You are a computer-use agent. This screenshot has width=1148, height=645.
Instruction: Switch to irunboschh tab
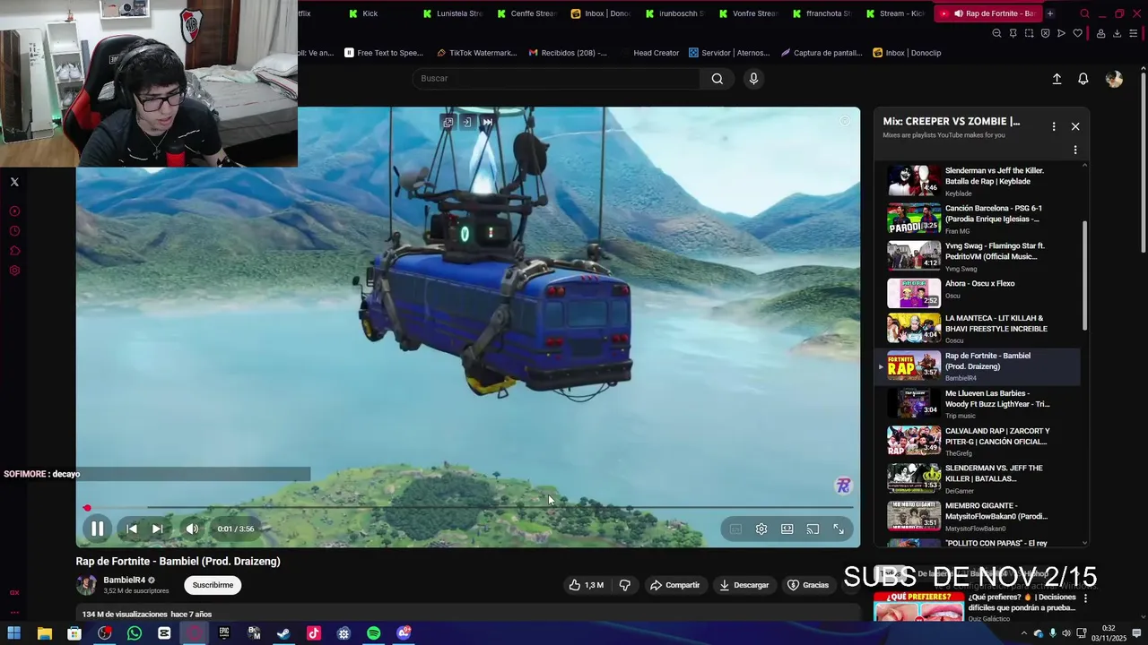coord(674,13)
